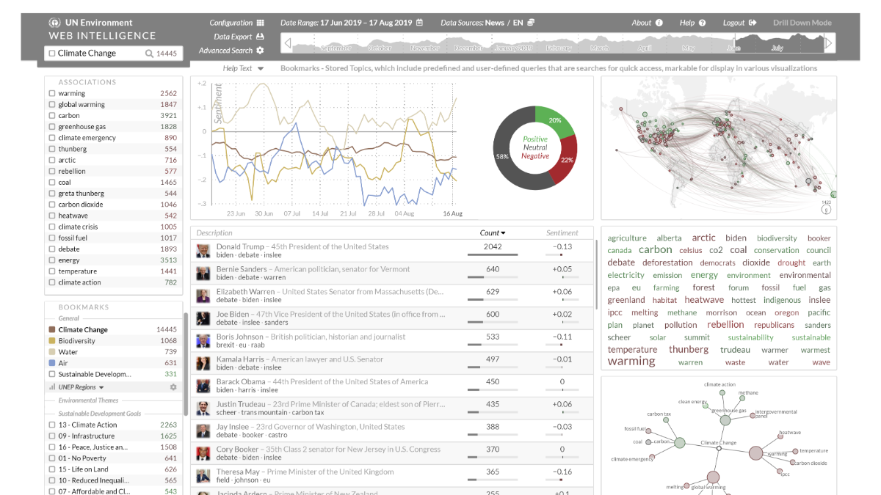Check the '15 - Life on Land' checkbox
The height and width of the screenshot is (495, 881).
51,469
